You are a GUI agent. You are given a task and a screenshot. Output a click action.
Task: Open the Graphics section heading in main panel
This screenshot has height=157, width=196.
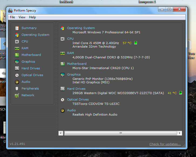point(74,74)
